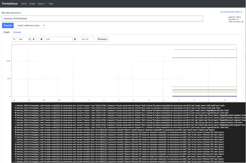
Task: Enable query history checkbox
Action: click(x=3, y=13)
